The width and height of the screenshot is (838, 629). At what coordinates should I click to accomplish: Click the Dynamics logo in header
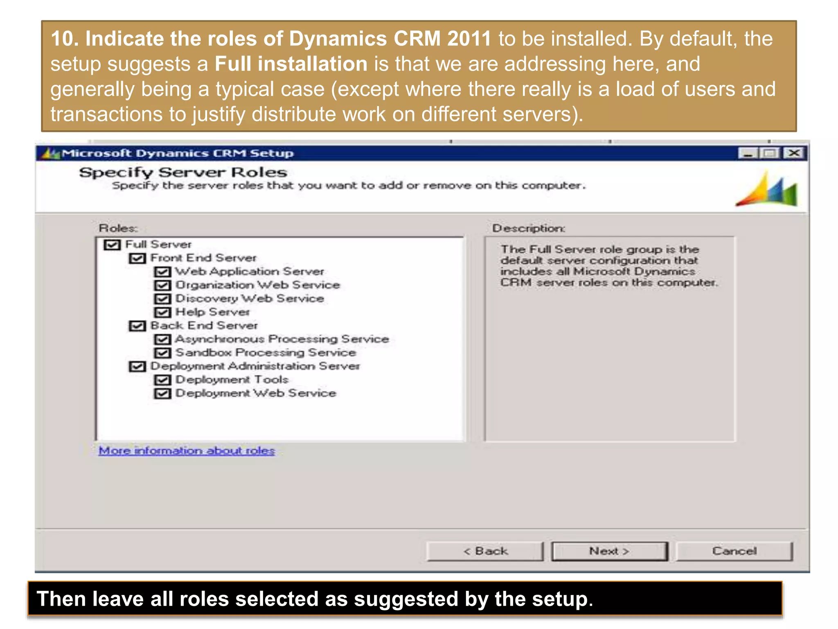tap(767, 189)
